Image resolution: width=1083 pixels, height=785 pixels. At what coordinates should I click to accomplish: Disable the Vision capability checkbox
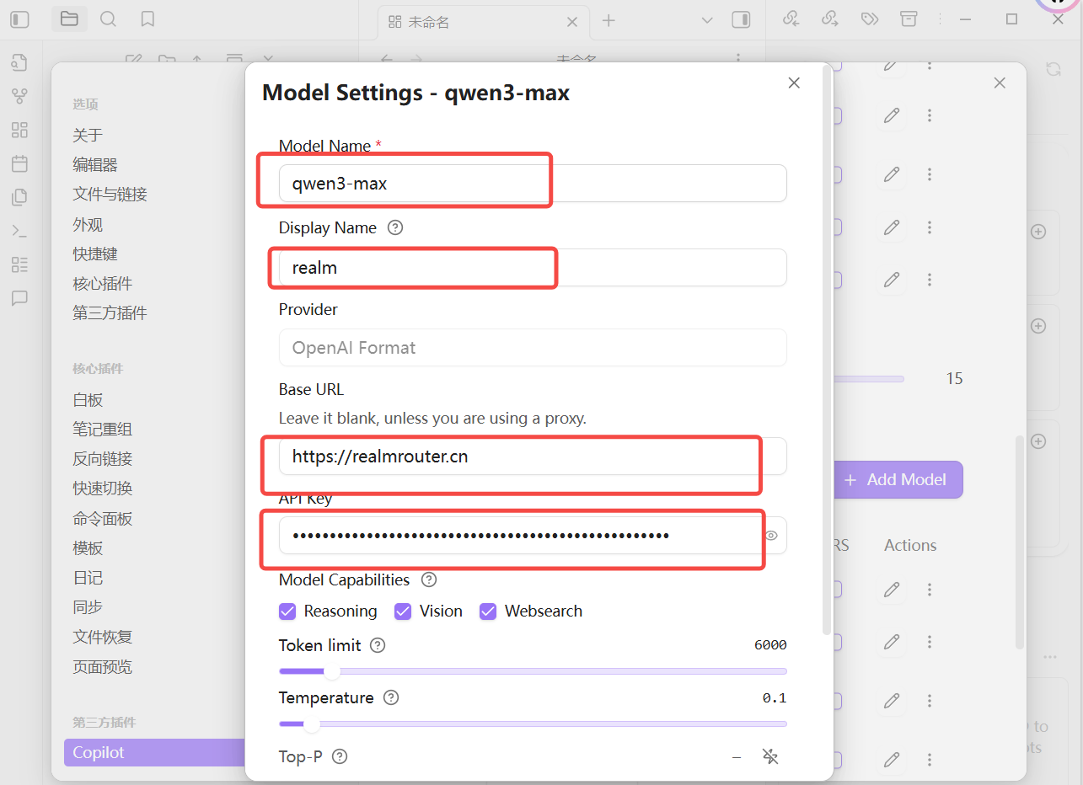click(403, 611)
